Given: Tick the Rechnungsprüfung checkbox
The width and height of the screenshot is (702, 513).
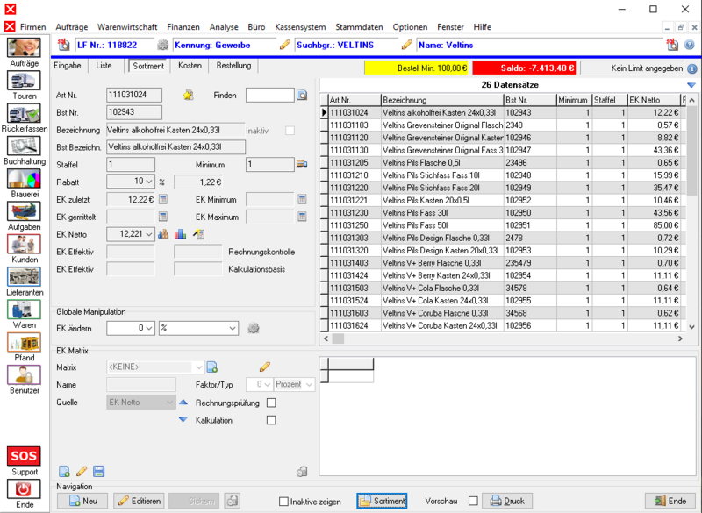Looking at the screenshot, I should (x=271, y=403).
